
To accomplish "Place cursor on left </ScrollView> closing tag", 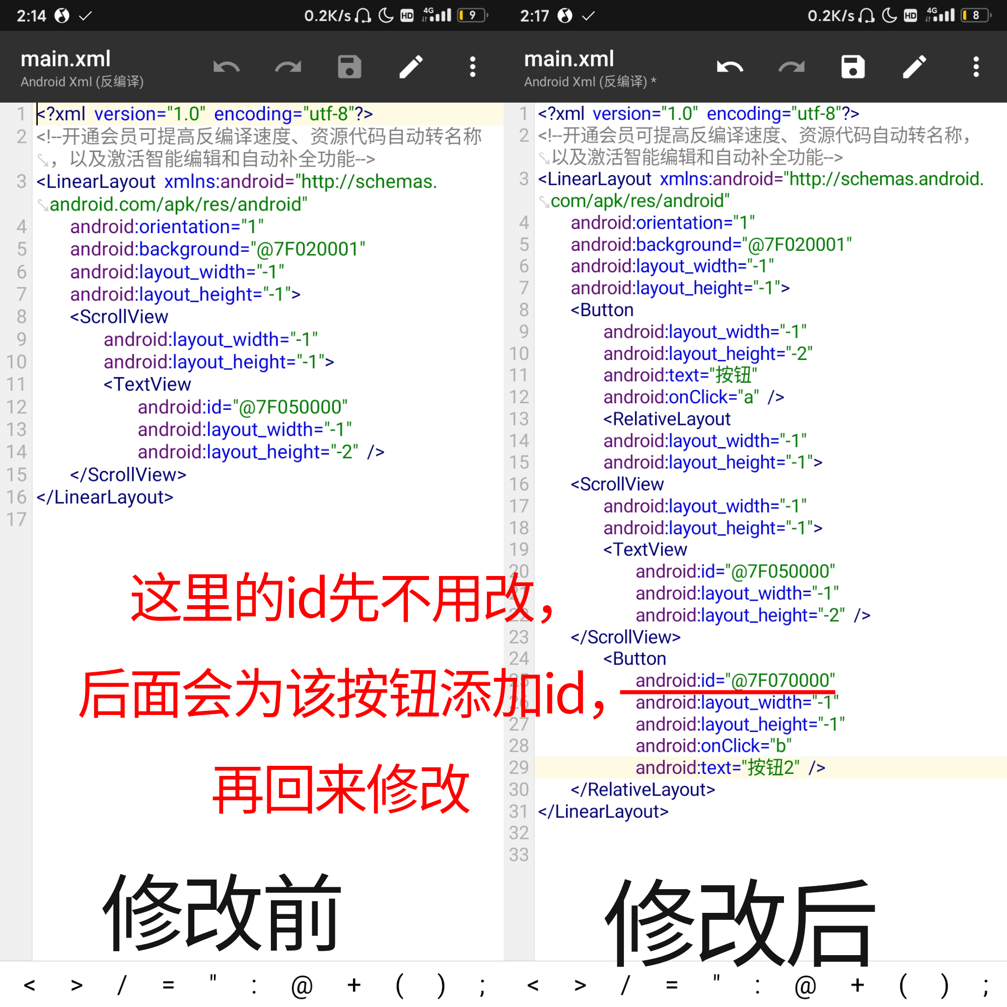I will [128, 474].
